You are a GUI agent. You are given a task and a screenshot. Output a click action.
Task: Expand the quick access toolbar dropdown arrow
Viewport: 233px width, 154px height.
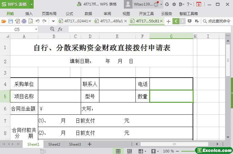pos(53,21)
